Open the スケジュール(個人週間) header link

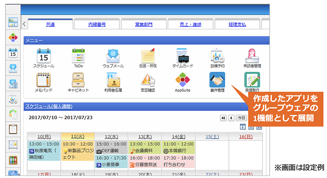49,107
